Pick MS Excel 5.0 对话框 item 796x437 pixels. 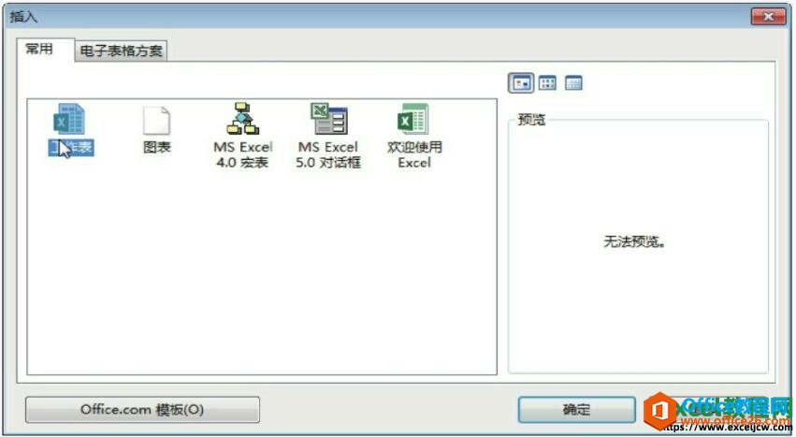(328, 137)
